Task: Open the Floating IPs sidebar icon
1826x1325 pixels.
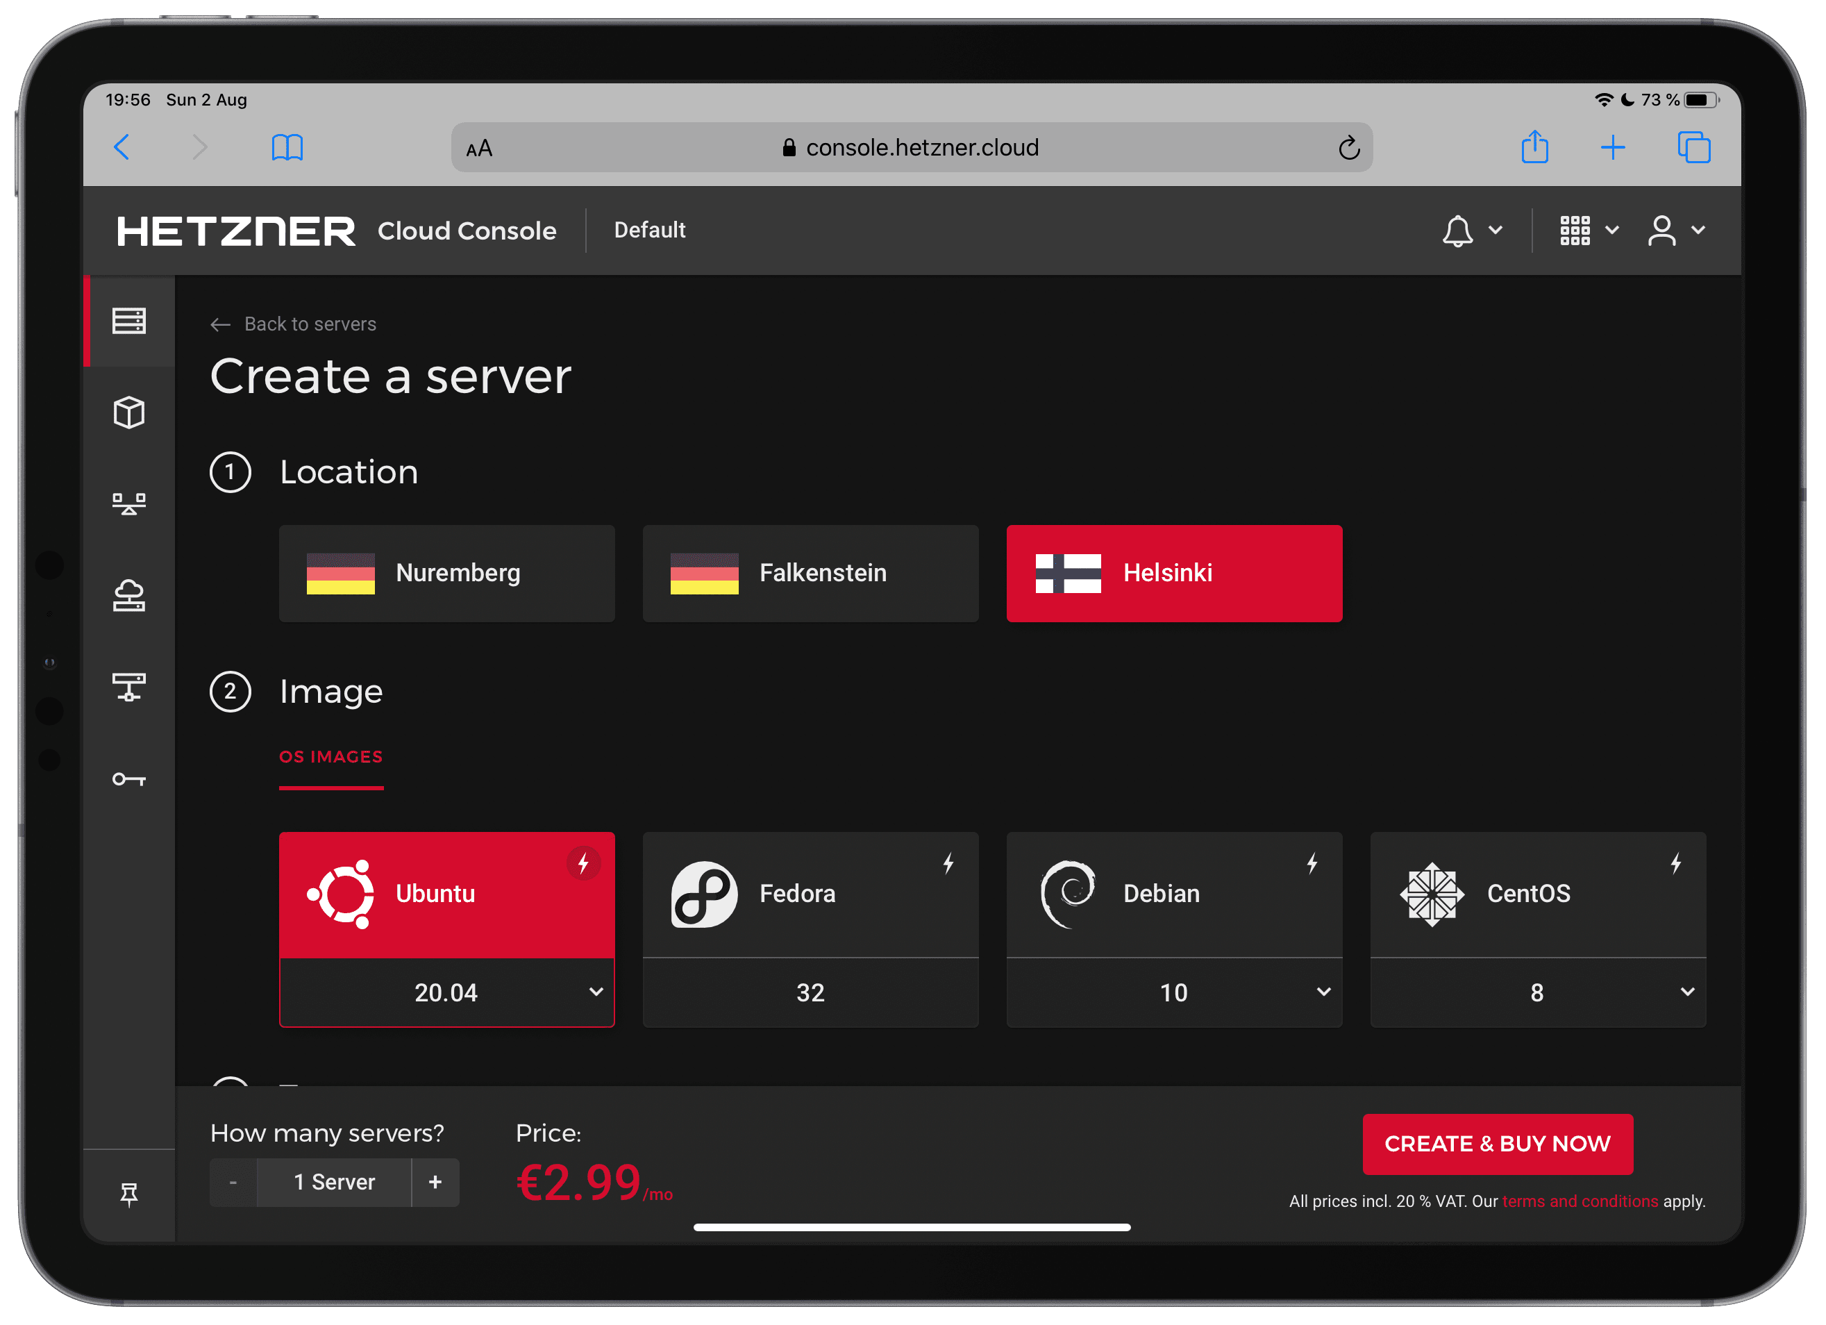Action: 129,596
